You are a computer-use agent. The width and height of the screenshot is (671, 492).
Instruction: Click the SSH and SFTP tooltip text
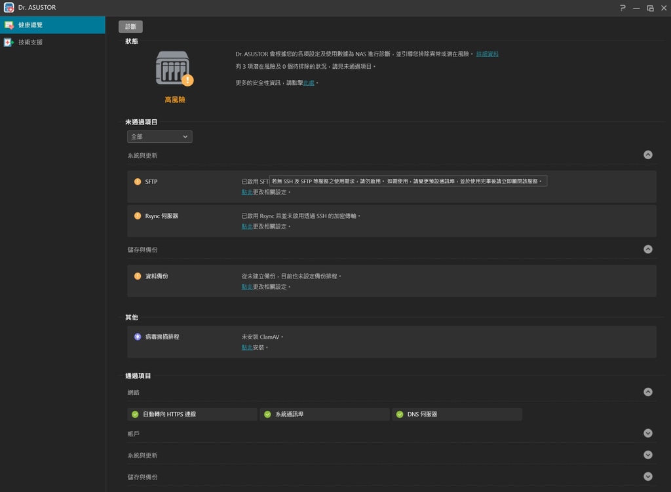pos(408,181)
